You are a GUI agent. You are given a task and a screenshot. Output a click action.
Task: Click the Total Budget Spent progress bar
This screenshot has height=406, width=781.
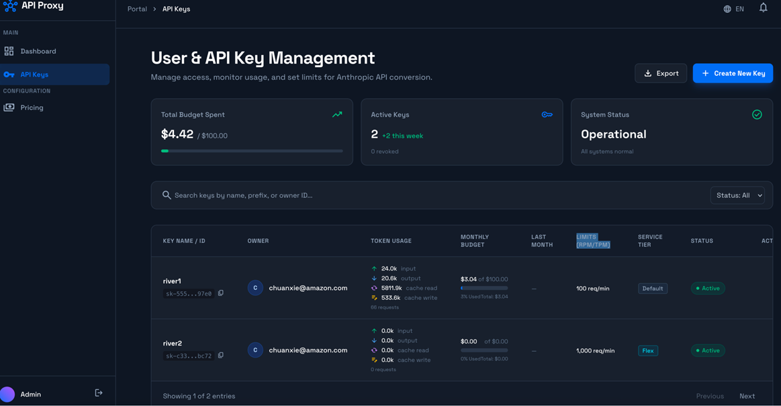click(x=252, y=151)
